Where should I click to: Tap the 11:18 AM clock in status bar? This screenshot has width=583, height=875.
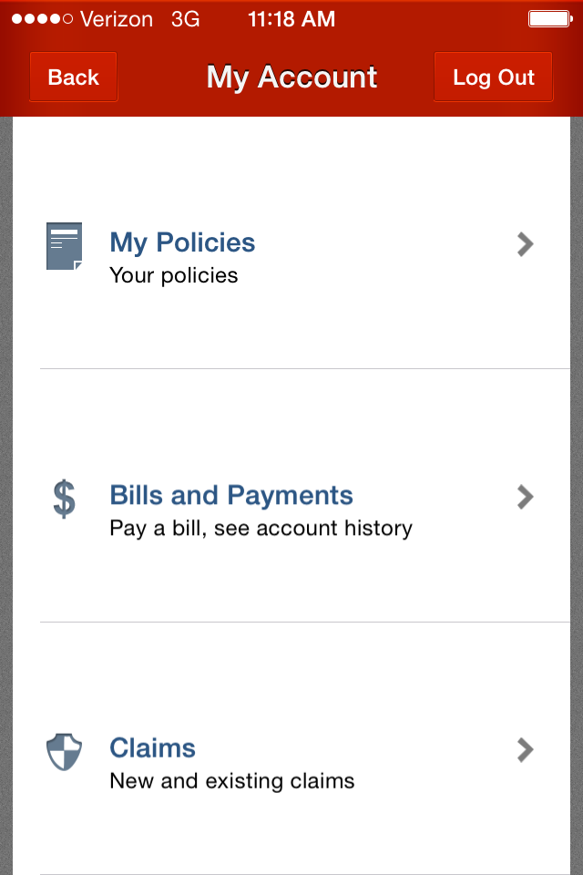pos(291,19)
